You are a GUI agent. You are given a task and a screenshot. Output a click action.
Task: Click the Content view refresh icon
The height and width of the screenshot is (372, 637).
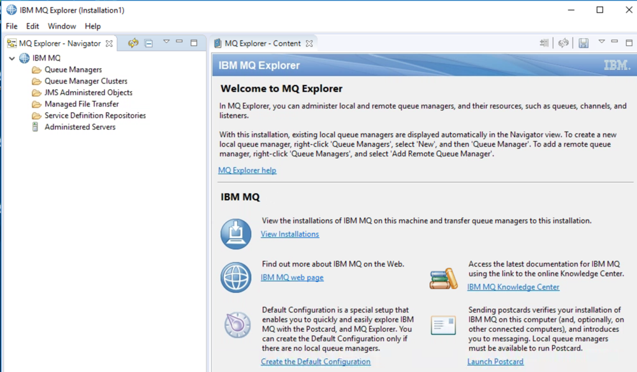coord(563,43)
